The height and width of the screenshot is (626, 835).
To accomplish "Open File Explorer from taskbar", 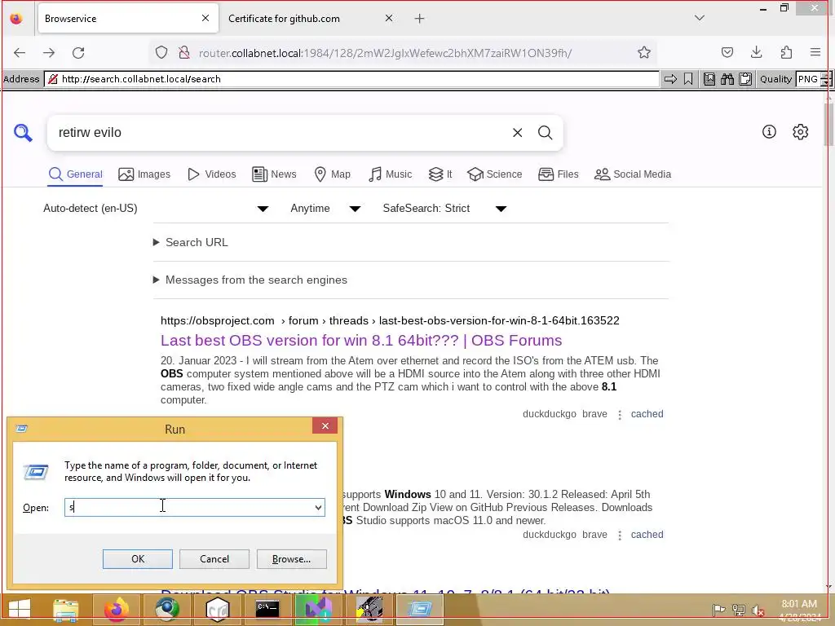I will coord(66,608).
